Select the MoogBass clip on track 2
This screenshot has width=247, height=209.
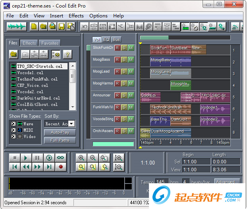click(171, 61)
